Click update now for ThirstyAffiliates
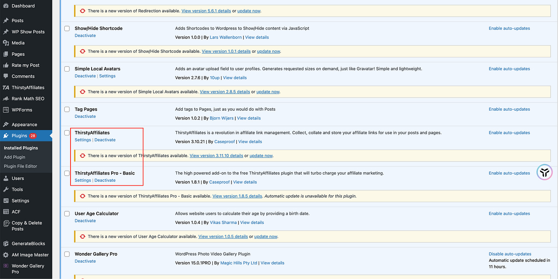Viewport: 558px width, 279px height. coord(261,156)
